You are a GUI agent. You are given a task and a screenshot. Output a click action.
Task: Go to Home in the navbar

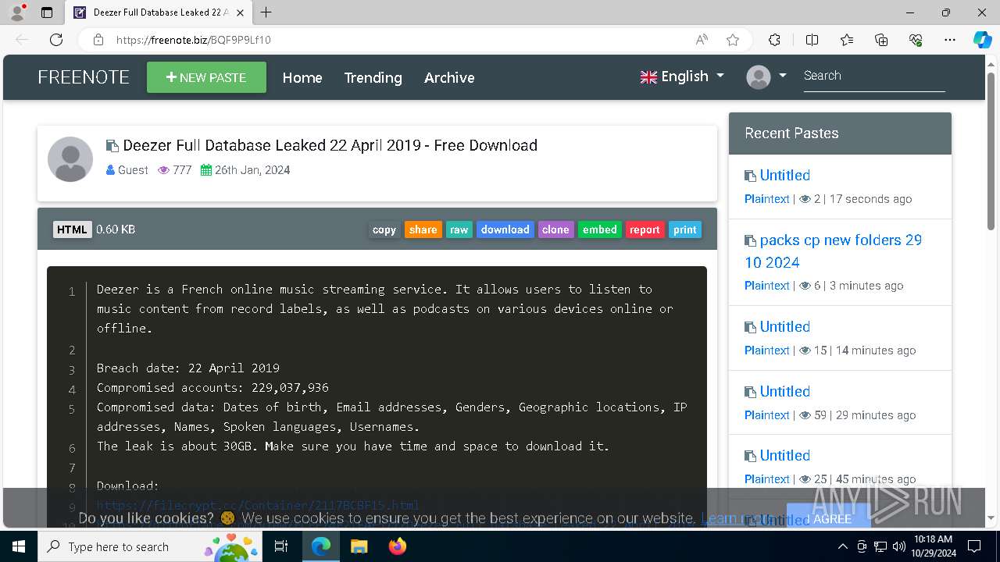point(302,77)
